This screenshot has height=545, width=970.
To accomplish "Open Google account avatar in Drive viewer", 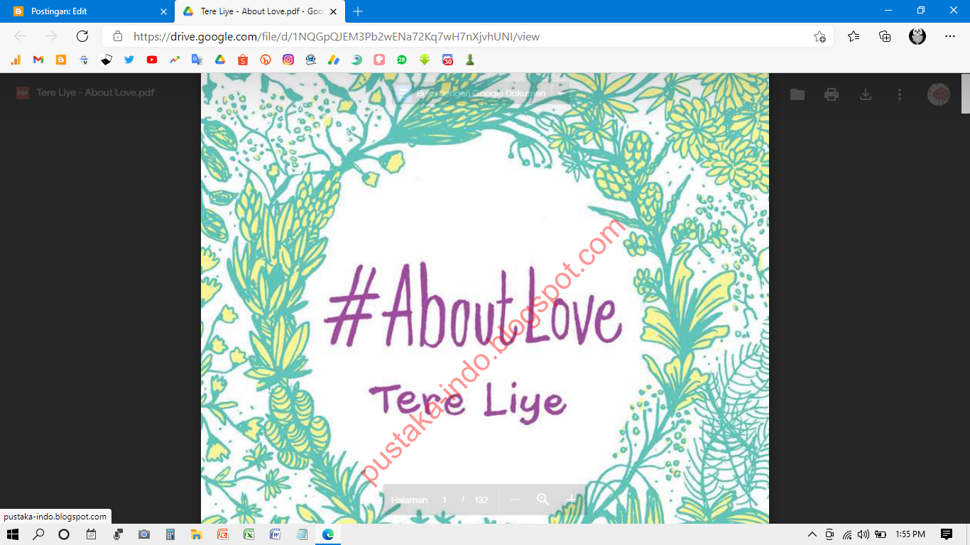I will tap(939, 94).
